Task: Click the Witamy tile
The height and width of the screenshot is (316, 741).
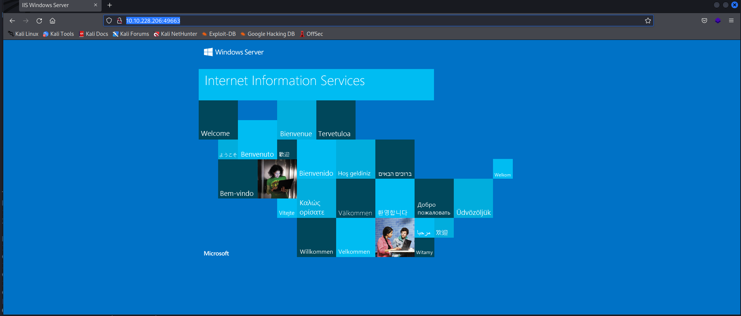Action: point(424,247)
